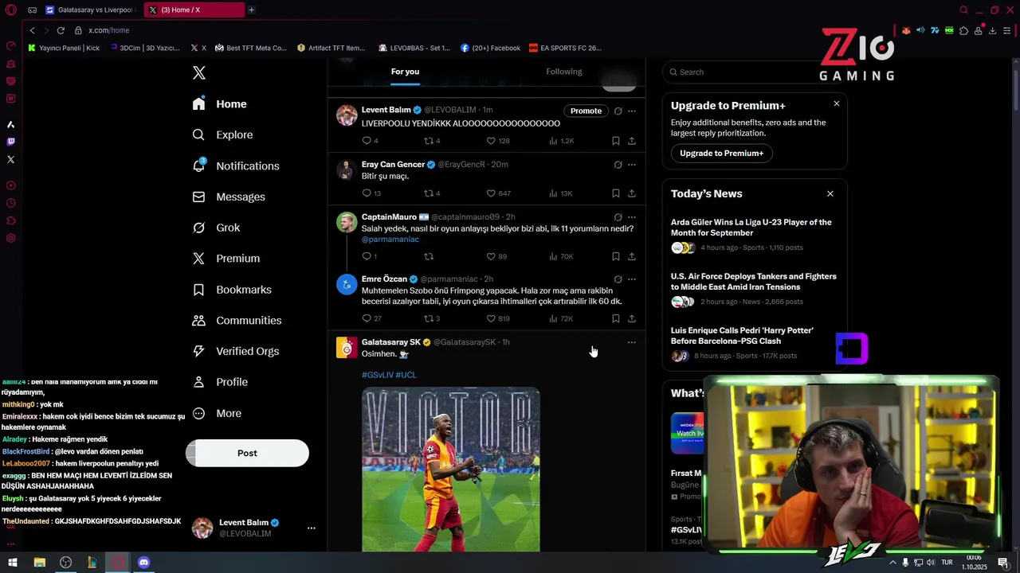Viewport: 1020px width, 573px height.
Task: Open Notifications in the sidebar
Action: (236, 166)
